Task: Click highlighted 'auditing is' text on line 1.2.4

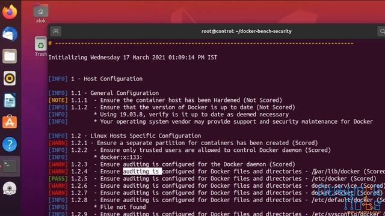Action: click(142, 171)
